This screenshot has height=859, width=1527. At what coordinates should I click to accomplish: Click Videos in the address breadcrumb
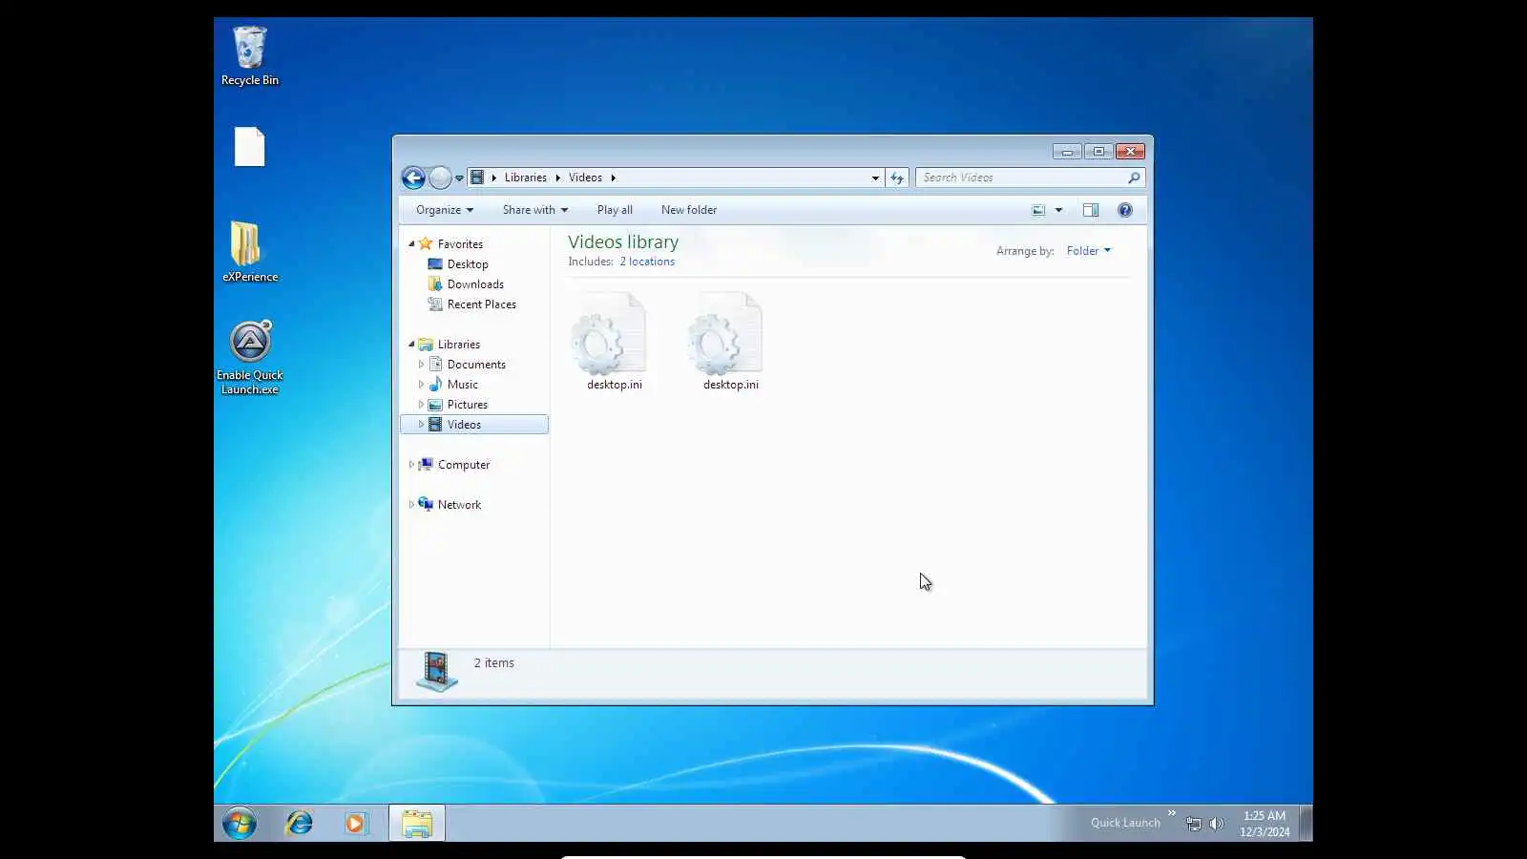point(585,178)
